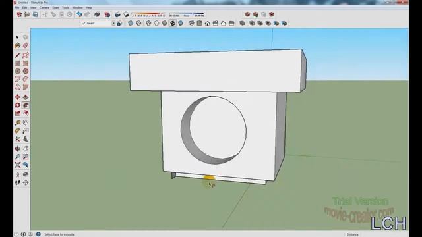The width and height of the screenshot is (422, 237).
Task: Open the Extension Warehouse icon
Action: coord(272,14)
